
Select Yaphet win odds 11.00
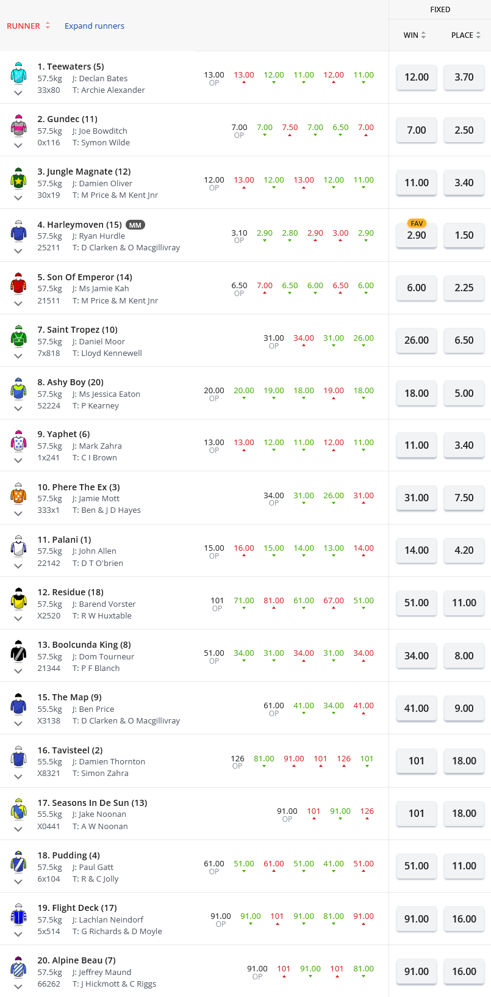tap(417, 446)
